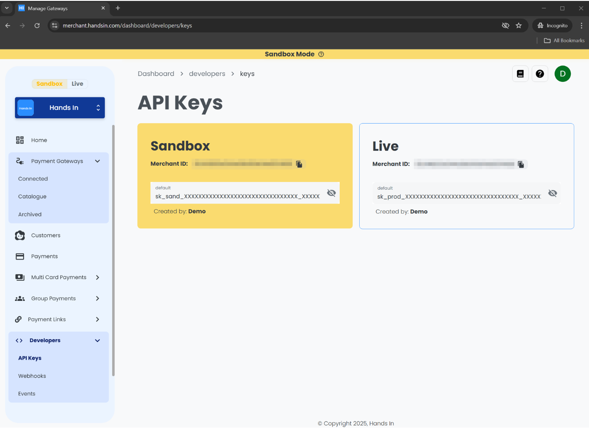Copy the Sandbox Merchant ID
The image size is (589, 428).
pyautogui.click(x=299, y=164)
